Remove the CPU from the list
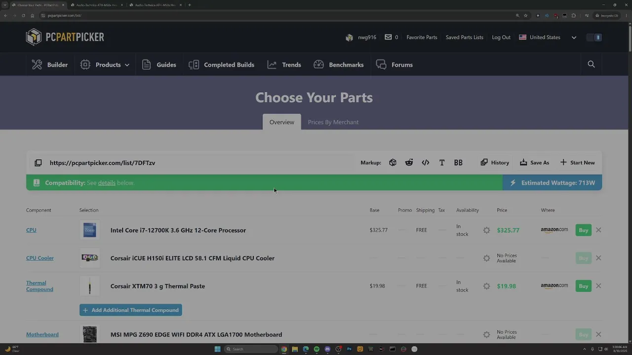632x355 pixels. point(598,230)
